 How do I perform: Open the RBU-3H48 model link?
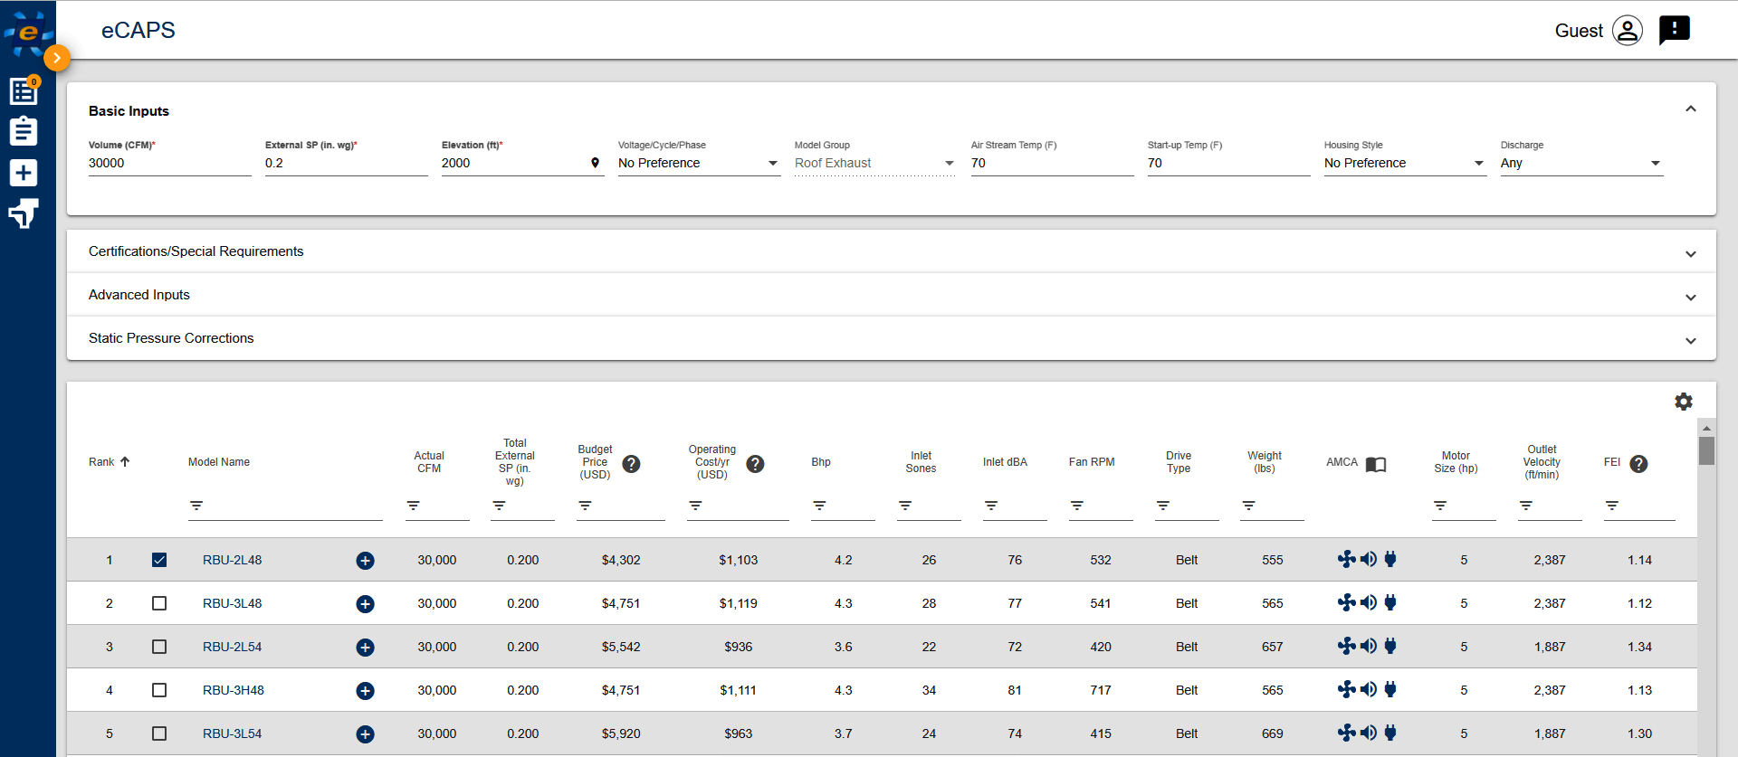click(234, 690)
